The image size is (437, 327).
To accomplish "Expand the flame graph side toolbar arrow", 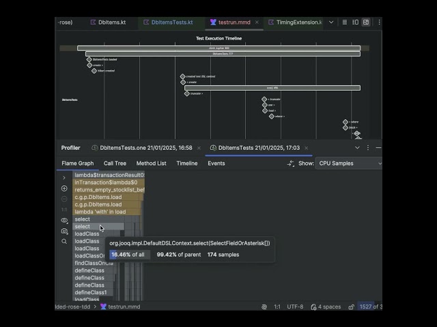I will (x=64, y=178).
